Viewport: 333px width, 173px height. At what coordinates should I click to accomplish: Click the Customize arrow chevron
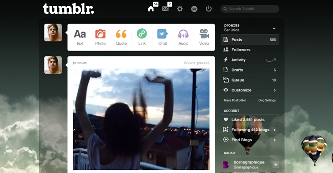[x=274, y=90]
